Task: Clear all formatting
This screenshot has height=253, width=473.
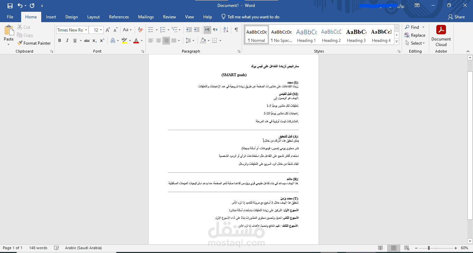Action: pyautogui.click(x=140, y=30)
